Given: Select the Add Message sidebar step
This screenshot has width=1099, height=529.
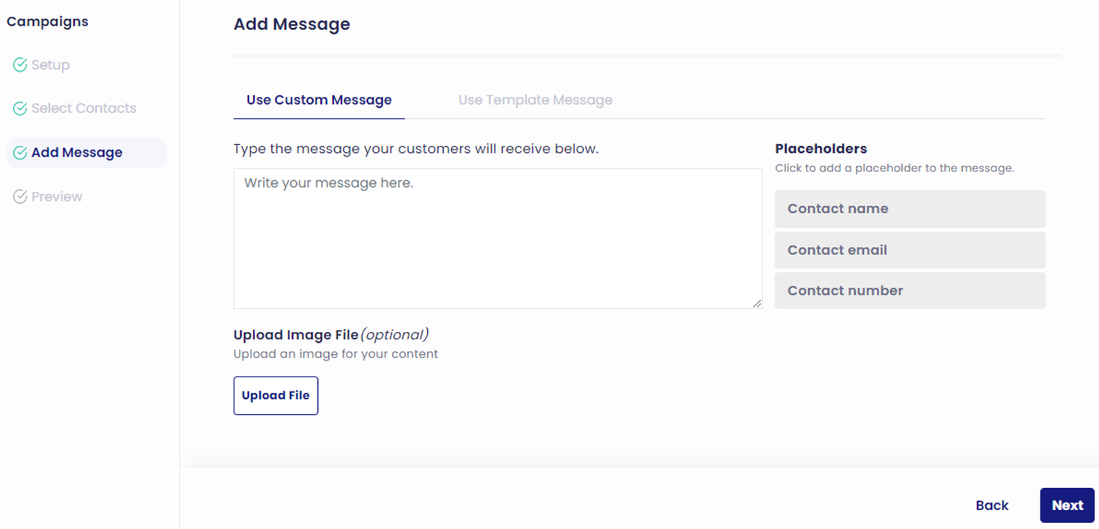Looking at the screenshot, I should [77, 152].
